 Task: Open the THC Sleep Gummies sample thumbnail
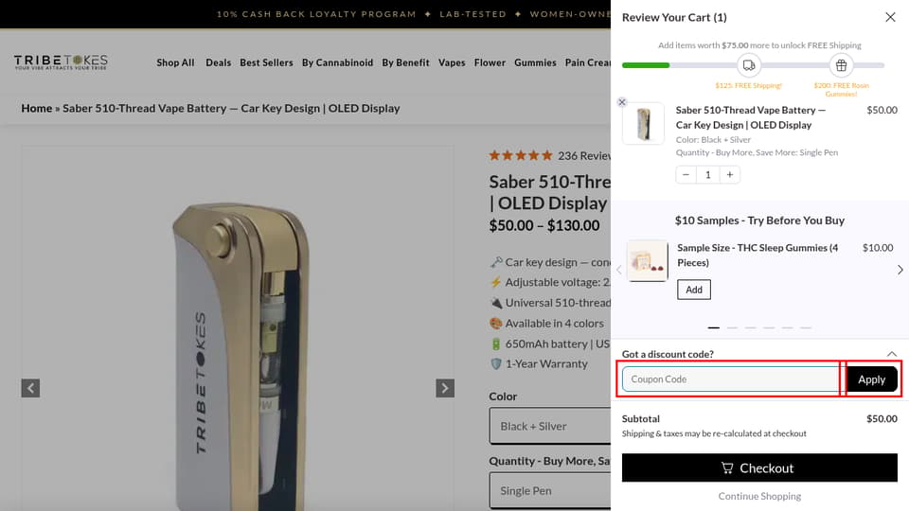[x=648, y=261]
